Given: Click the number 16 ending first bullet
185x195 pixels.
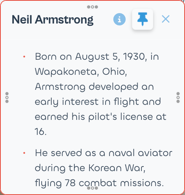Looking at the screenshot, I should point(40,132).
